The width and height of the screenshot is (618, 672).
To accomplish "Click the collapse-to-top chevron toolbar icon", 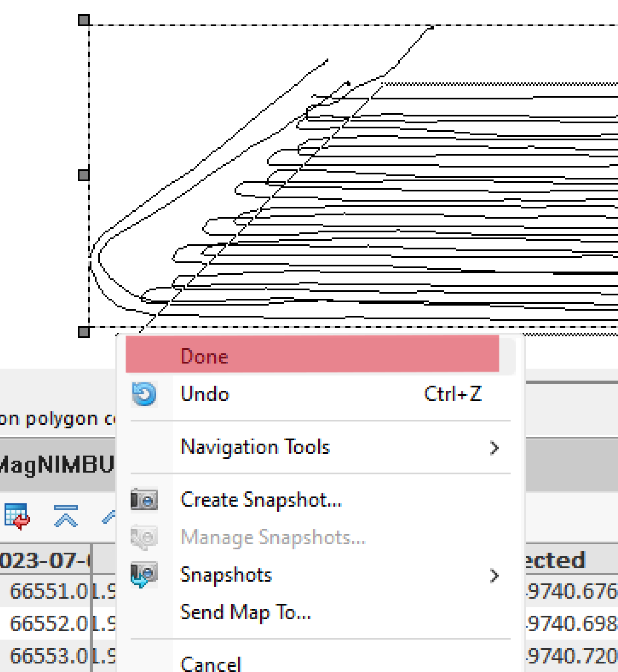I will coord(65,516).
